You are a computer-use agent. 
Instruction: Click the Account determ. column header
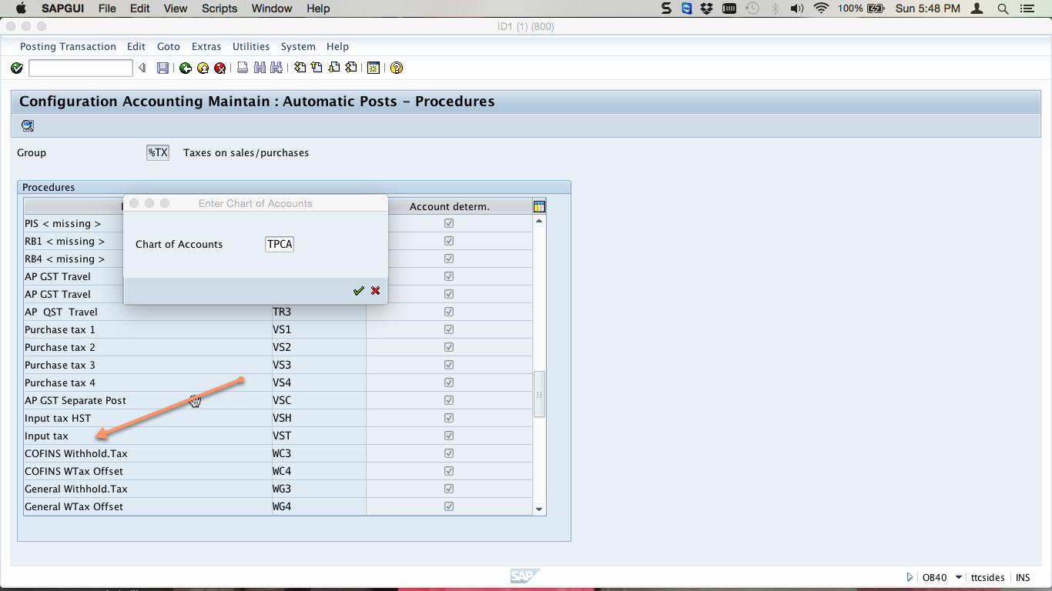pyautogui.click(x=449, y=206)
